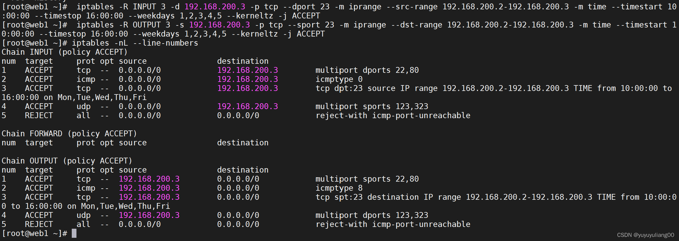The width and height of the screenshot is (679, 241).
Task: Click 'target' column header under Chain INPUT
Action: click(x=39, y=61)
